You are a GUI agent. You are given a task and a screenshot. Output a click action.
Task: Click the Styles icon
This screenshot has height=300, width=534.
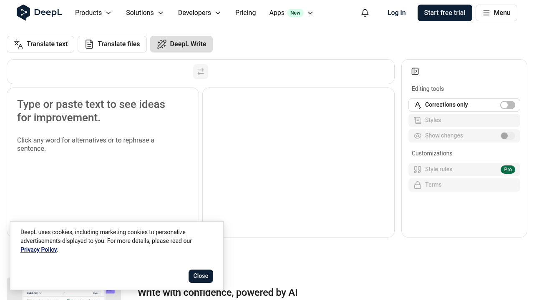pos(418,120)
